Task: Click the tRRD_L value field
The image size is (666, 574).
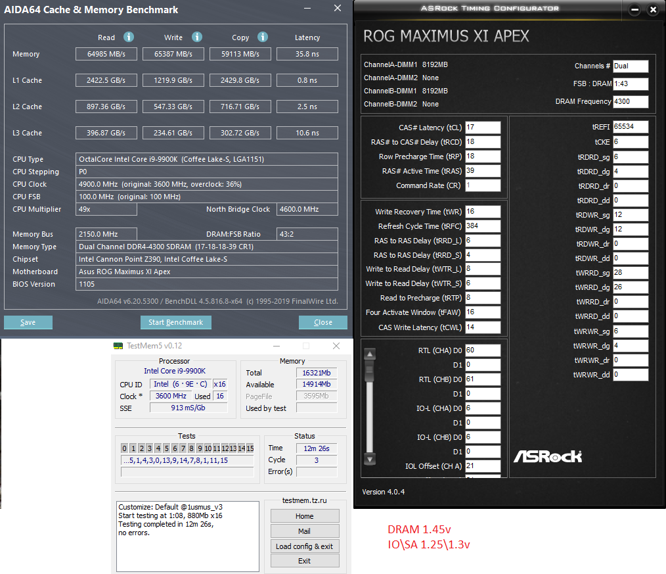Action: pos(483,241)
